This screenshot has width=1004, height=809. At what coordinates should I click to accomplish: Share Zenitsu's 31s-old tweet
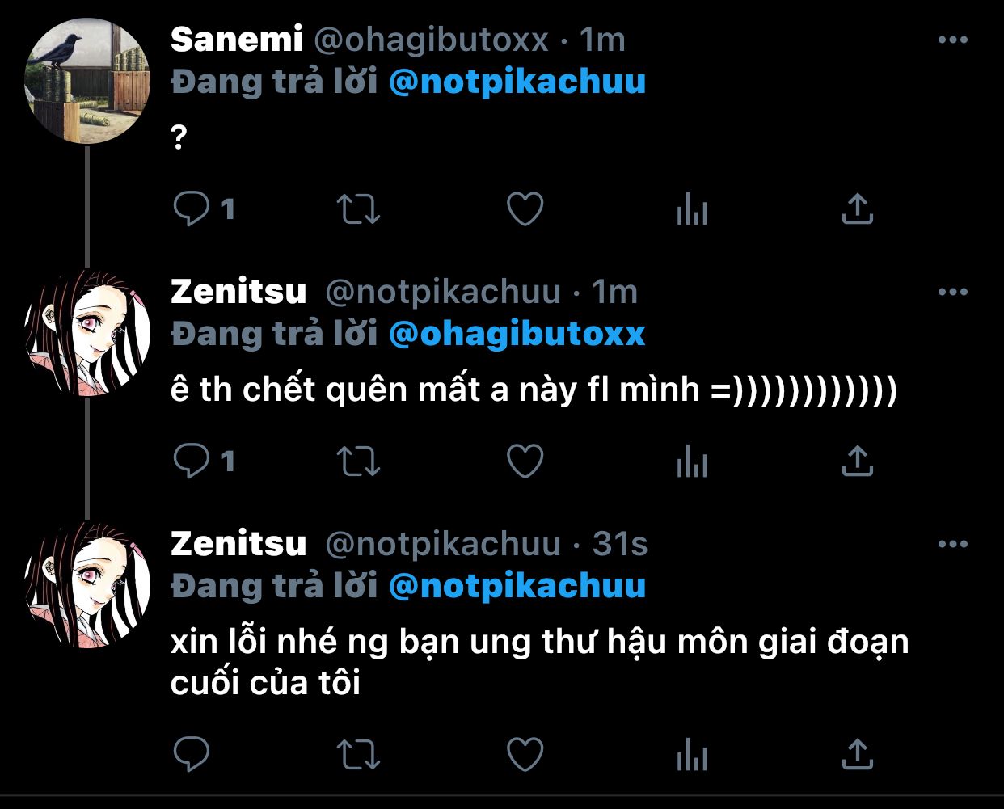click(x=857, y=755)
